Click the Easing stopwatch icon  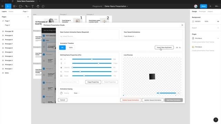(61, 93)
